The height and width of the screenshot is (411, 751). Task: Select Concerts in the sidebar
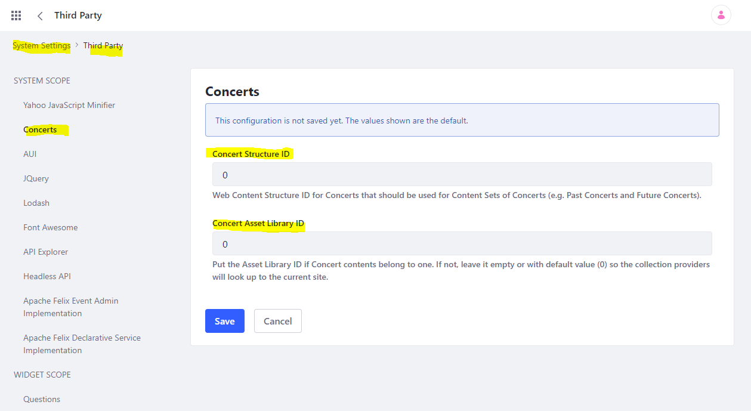40,129
